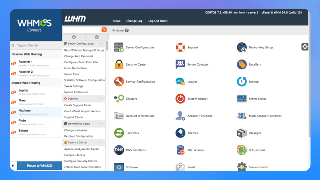Select the Neptune server
This screenshot has height=180, width=320.
pyautogui.click(x=36, y=112)
